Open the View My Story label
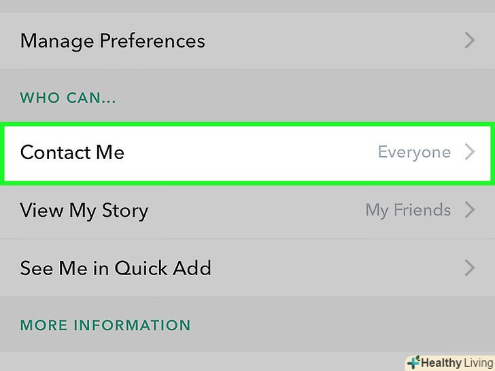495x371 pixels. (84, 210)
